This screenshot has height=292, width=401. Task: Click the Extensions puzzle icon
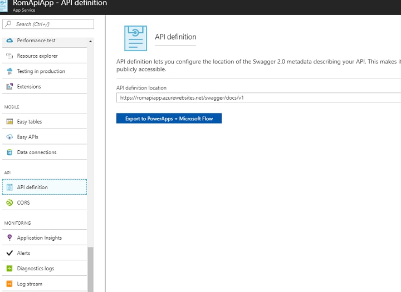click(x=9, y=86)
